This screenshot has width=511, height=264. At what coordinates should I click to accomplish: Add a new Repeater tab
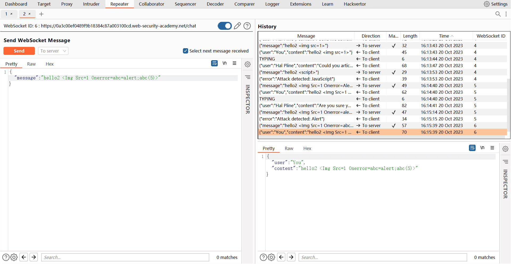tap(41, 14)
